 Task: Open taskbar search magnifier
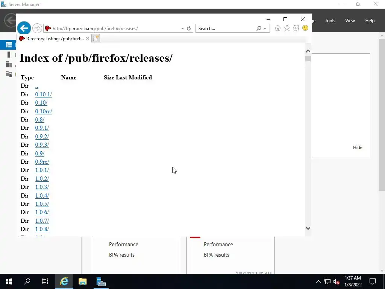click(27, 281)
